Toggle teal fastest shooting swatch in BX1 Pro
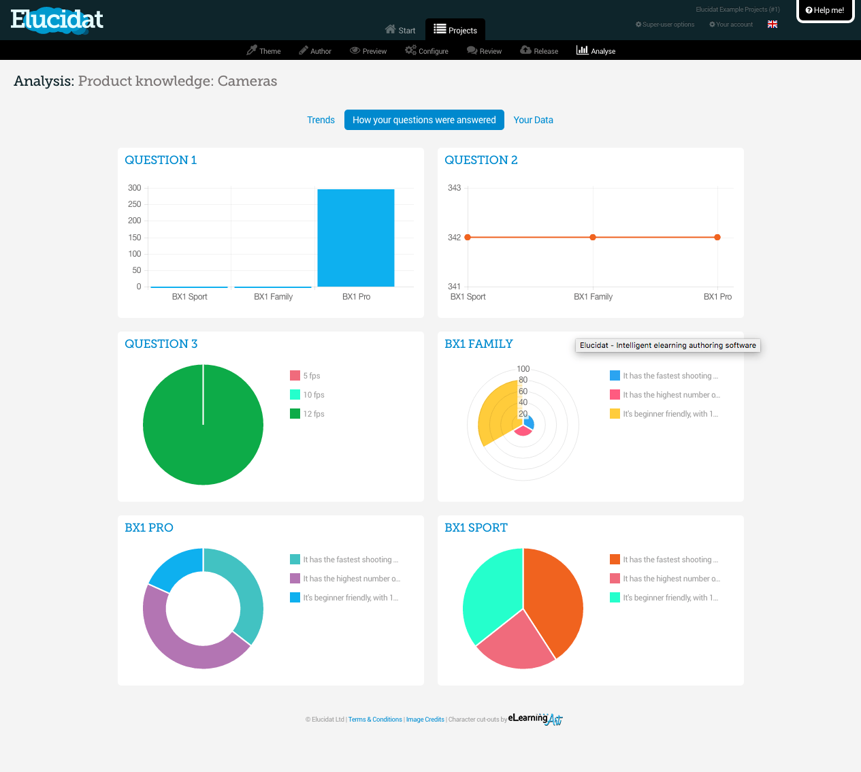The height and width of the screenshot is (772, 861). coord(295,559)
